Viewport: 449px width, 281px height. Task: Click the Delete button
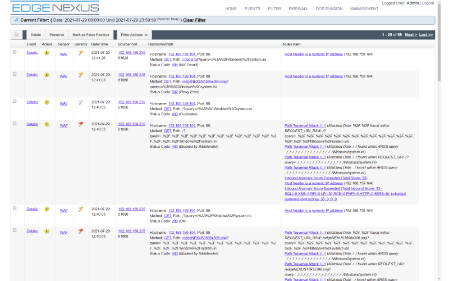pyautogui.click(x=36, y=35)
